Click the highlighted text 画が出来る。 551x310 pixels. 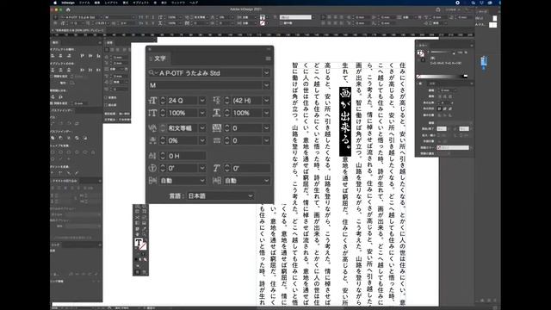click(345, 121)
